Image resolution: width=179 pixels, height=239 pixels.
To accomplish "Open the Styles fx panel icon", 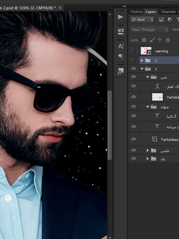I will [x=121, y=71].
